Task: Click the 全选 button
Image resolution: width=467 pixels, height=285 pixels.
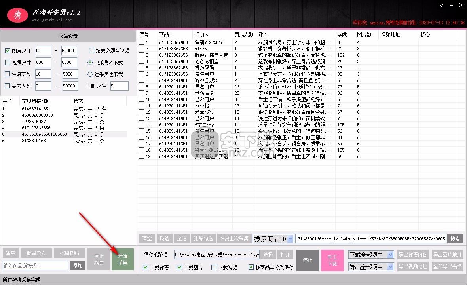Action: [182, 239]
